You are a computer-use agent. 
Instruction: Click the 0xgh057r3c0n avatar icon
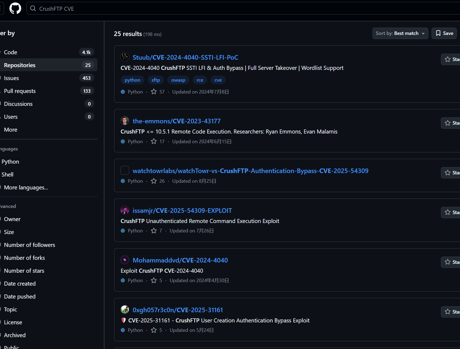[125, 310]
